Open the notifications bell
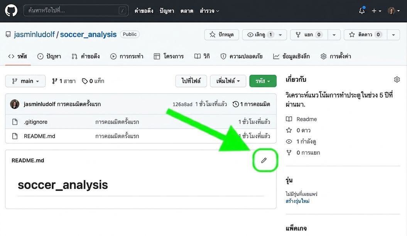The width and height of the screenshot is (407, 236). (x=362, y=11)
